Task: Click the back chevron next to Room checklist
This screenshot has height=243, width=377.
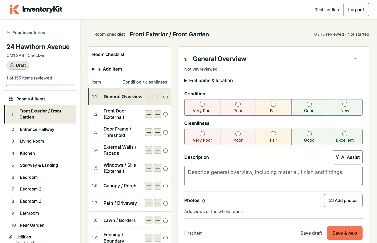Action: click(90, 34)
